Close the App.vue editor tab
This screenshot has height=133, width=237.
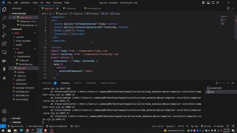pyautogui.click(x=57, y=8)
